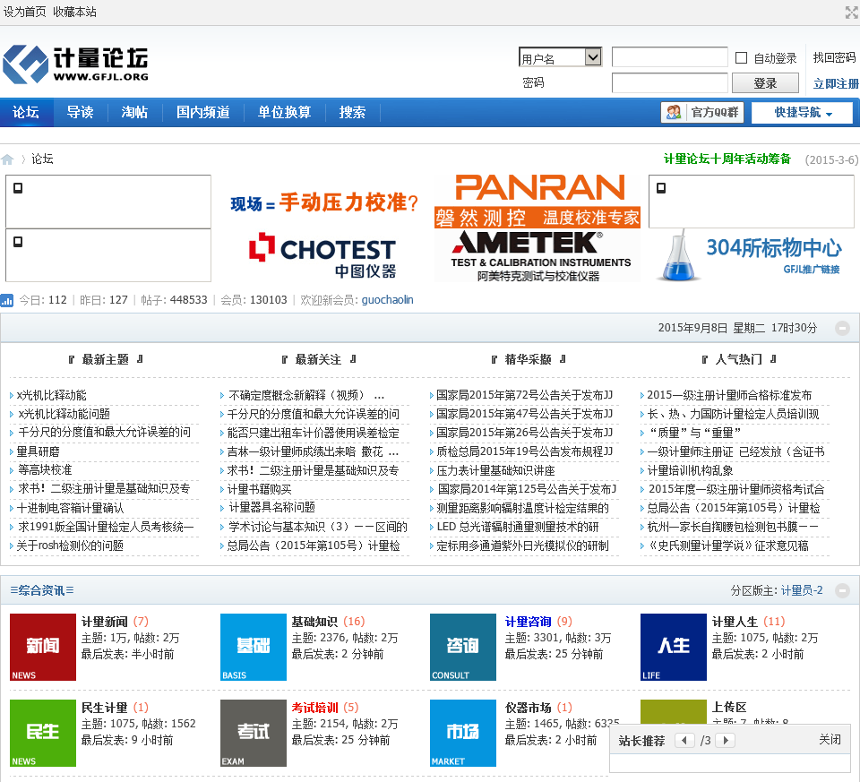Open the 新闻 NEWS forum tile
Image resolution: width=860 pixels, height=782 pixels.
click(x=43, y=647)
